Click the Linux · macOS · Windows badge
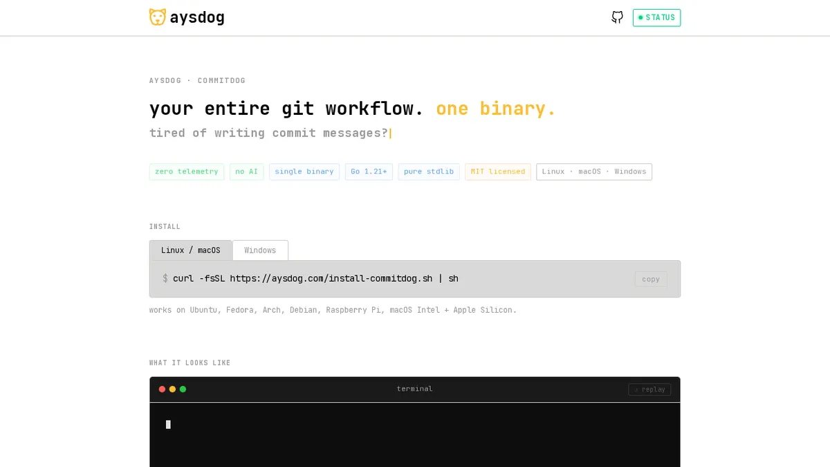Viewport: 830px width, 467px height. (x=593, y=172)
